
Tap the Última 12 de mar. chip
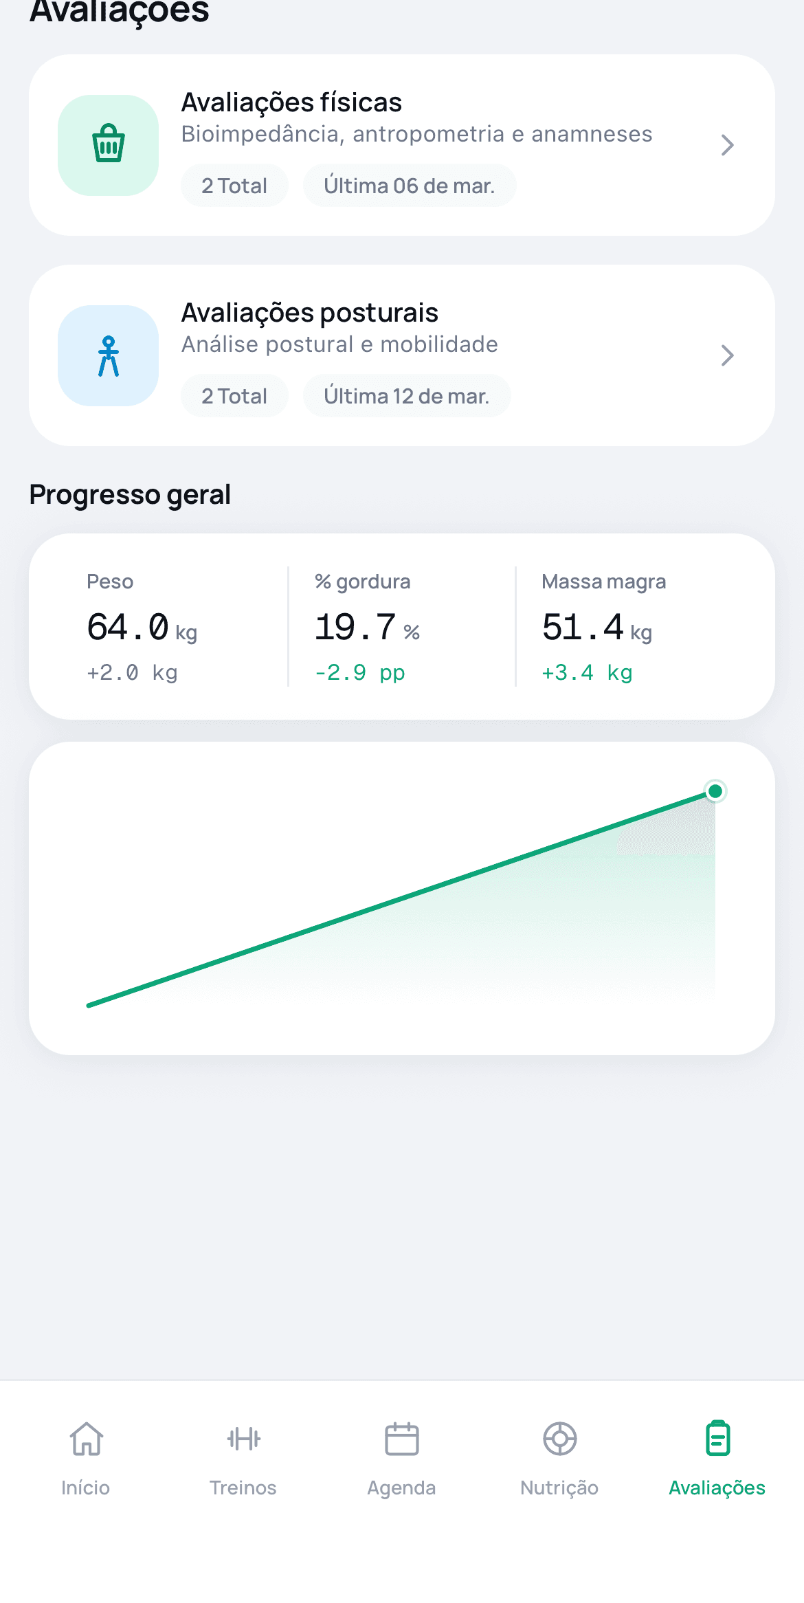tap(407, 396)
